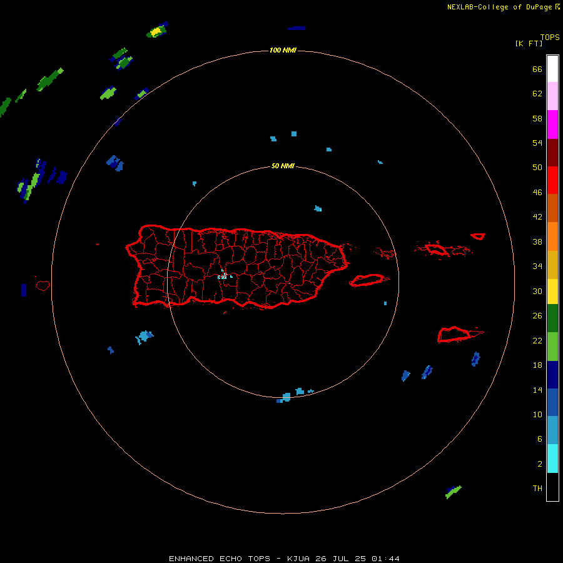This screenshot has width=563, height=563.
Task: Select the bright yellow legend swatch
Action: [x=552, y=292]
